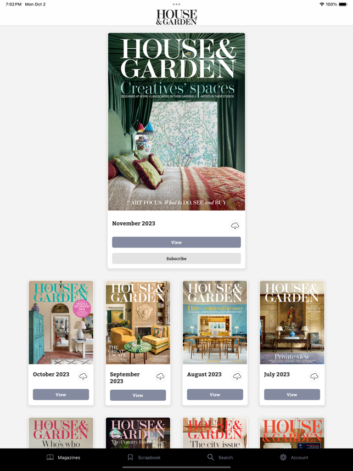Select the Magazines tab
The height and width of the screenshot is (471, 353).
(x=63, y=457)
